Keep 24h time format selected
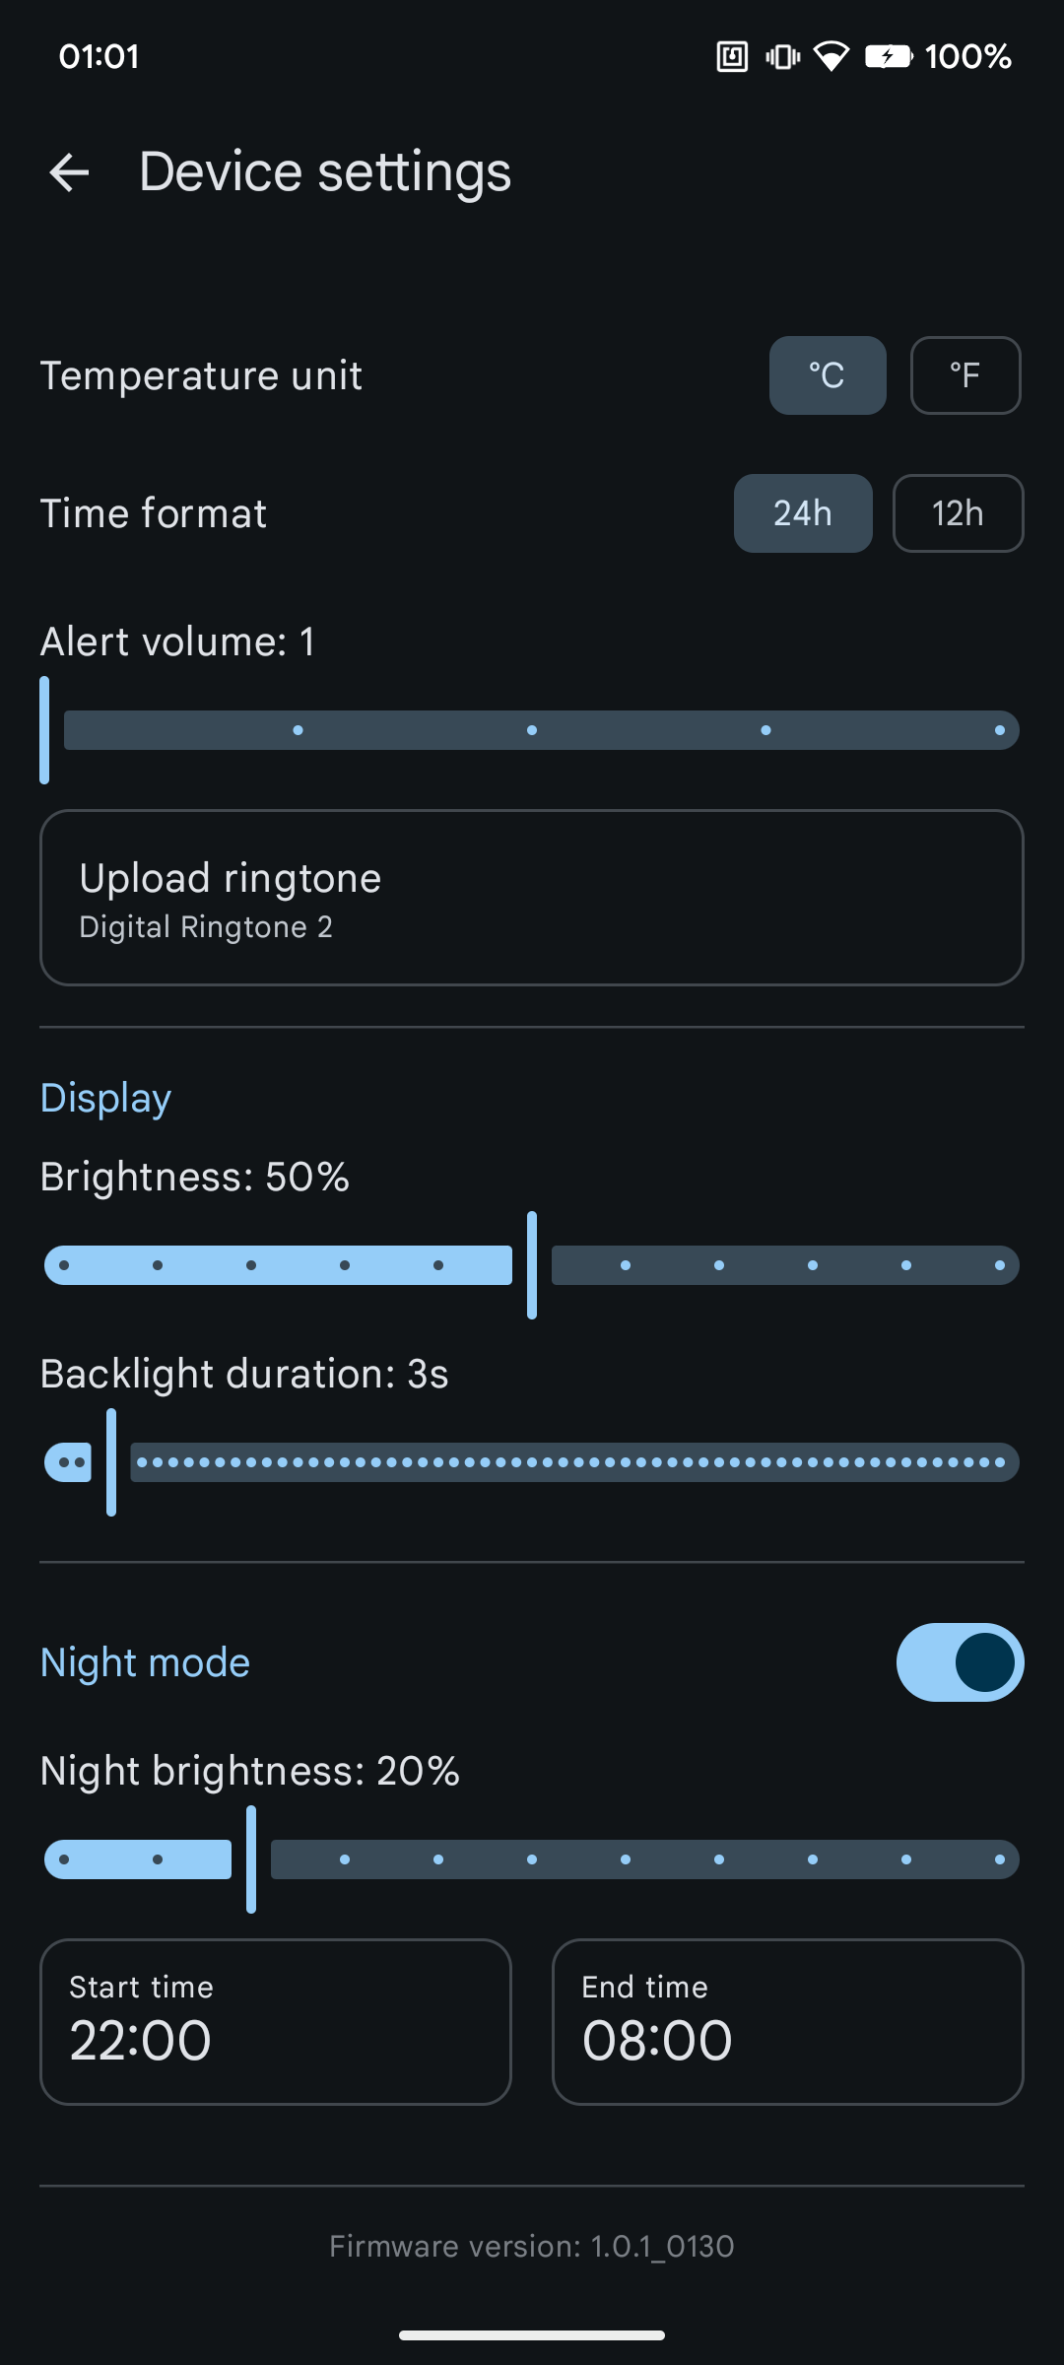 [802, 513]
